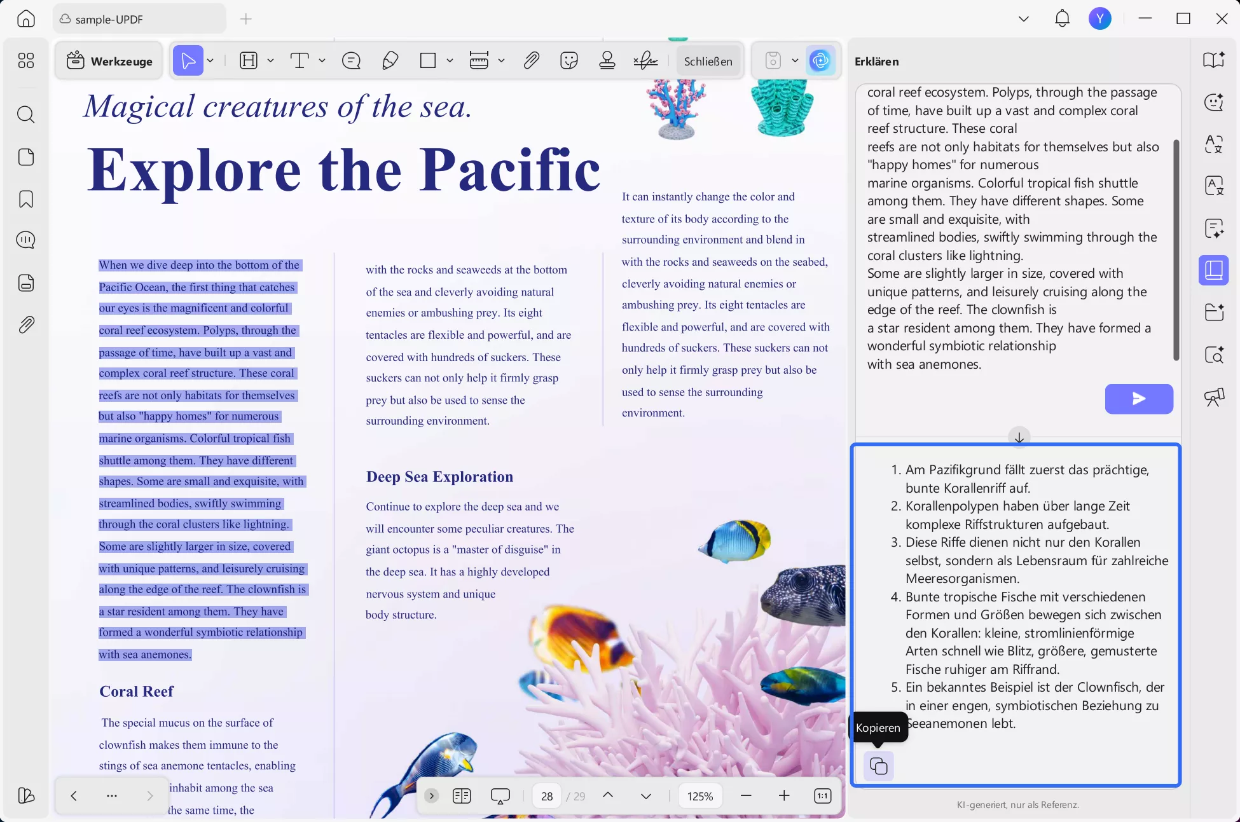Add a comment note annotation
Screen dimensions: 1240x822
point(351,61)
